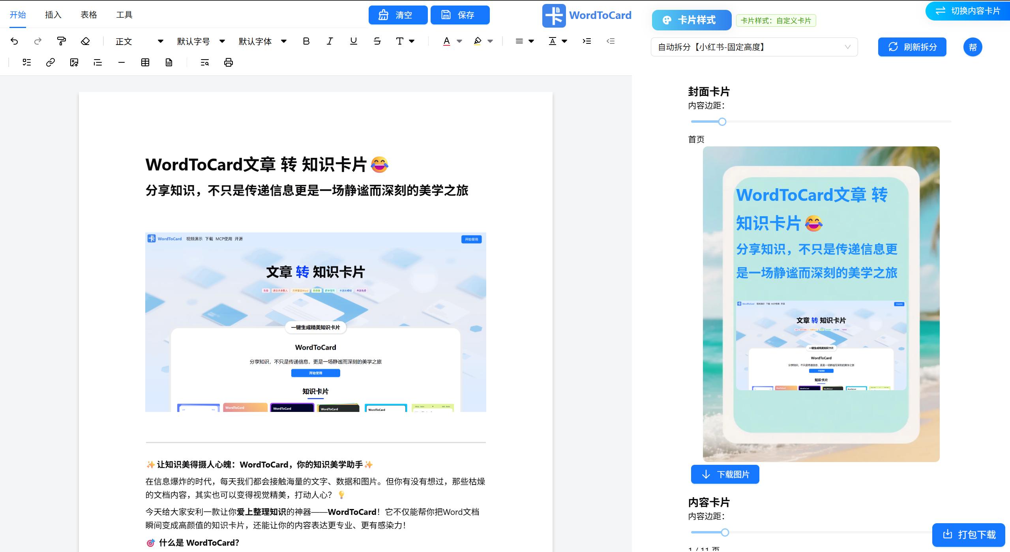The width and height of the screenshot is (1010, 552).
Task: Apply the yellow highlighter pen
Action: tap(478, 41)
